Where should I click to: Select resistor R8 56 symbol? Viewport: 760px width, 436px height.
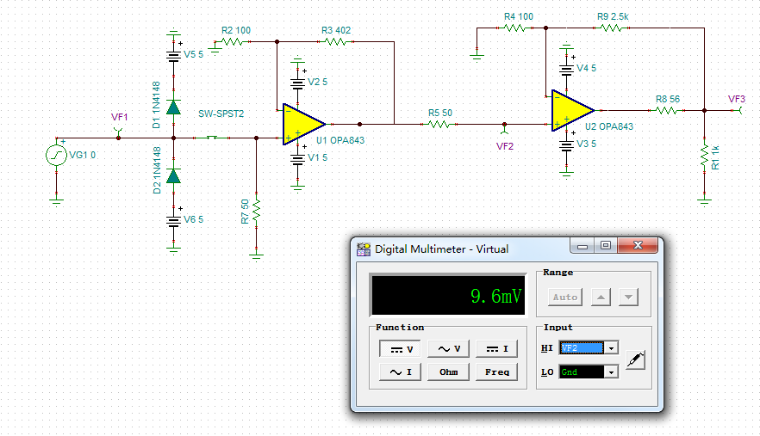(x=666, y=111)
